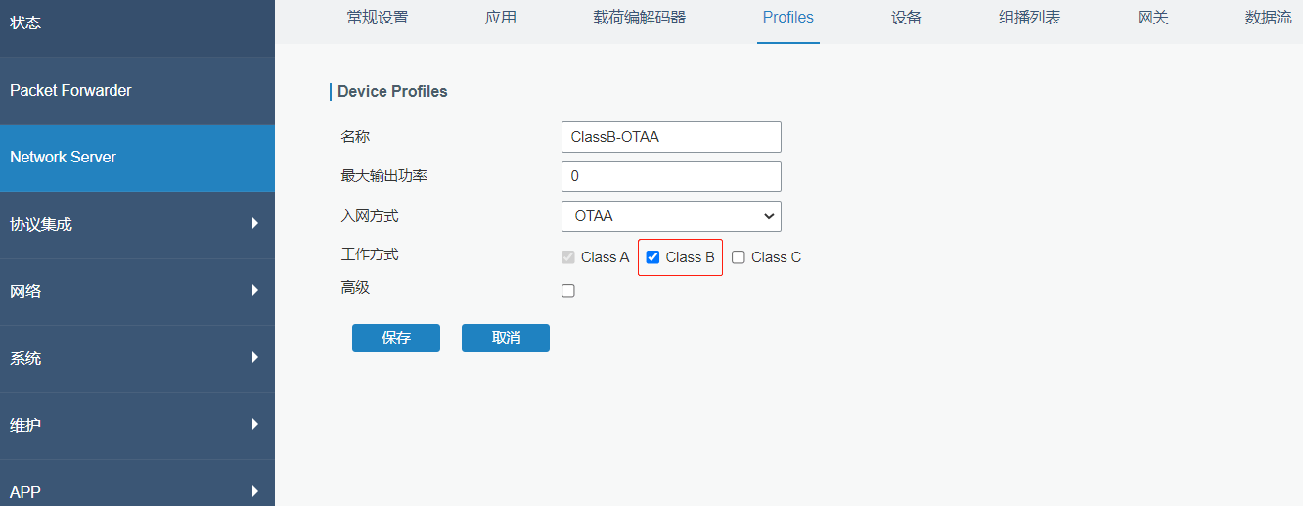The height and width of the screenshot is (506, 1303).
Task: Open the 载荷编解码器 tab
Action: tap(640, 18)
